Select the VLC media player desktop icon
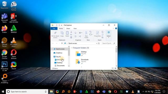The image size is (168, 94). [x=14, y=42]
